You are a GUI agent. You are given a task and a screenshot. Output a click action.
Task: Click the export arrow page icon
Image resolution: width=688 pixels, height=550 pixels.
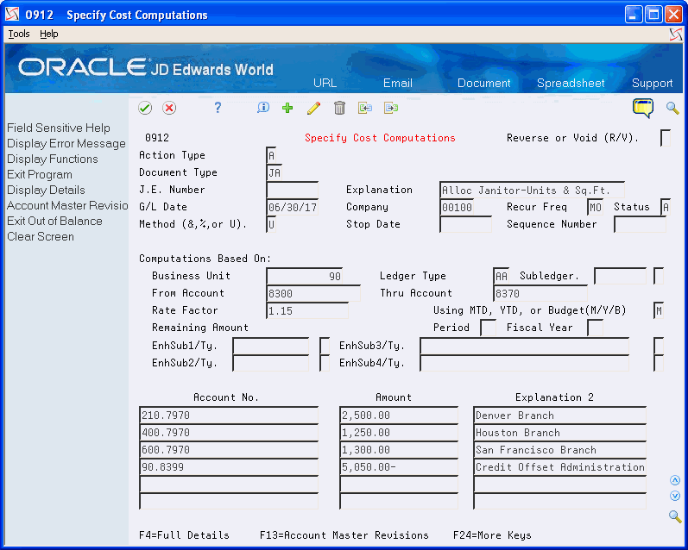tap(391, 108)
